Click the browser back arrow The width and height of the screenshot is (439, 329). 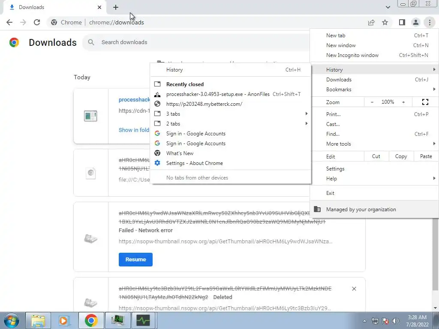tap(9, 22)
